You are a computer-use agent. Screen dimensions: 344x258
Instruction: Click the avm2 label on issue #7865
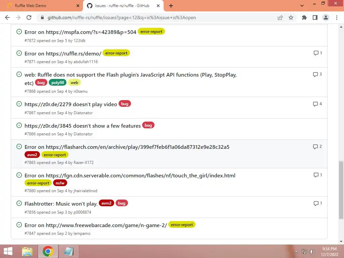pyautogui.click(x=32, y=155)
